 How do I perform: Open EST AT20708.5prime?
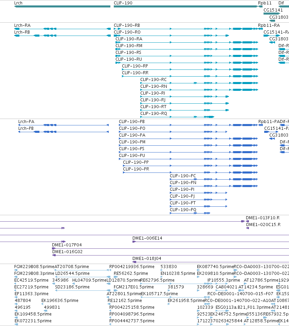pyautogui.click(x=72, y=267)
